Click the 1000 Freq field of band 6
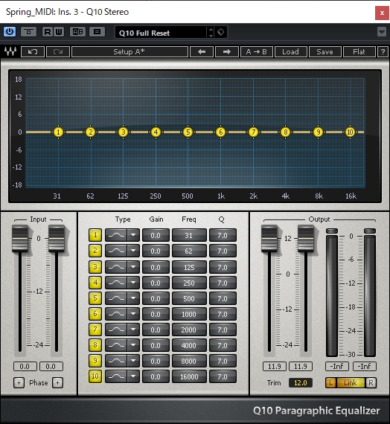390x424 pixels. coord(189,314)
